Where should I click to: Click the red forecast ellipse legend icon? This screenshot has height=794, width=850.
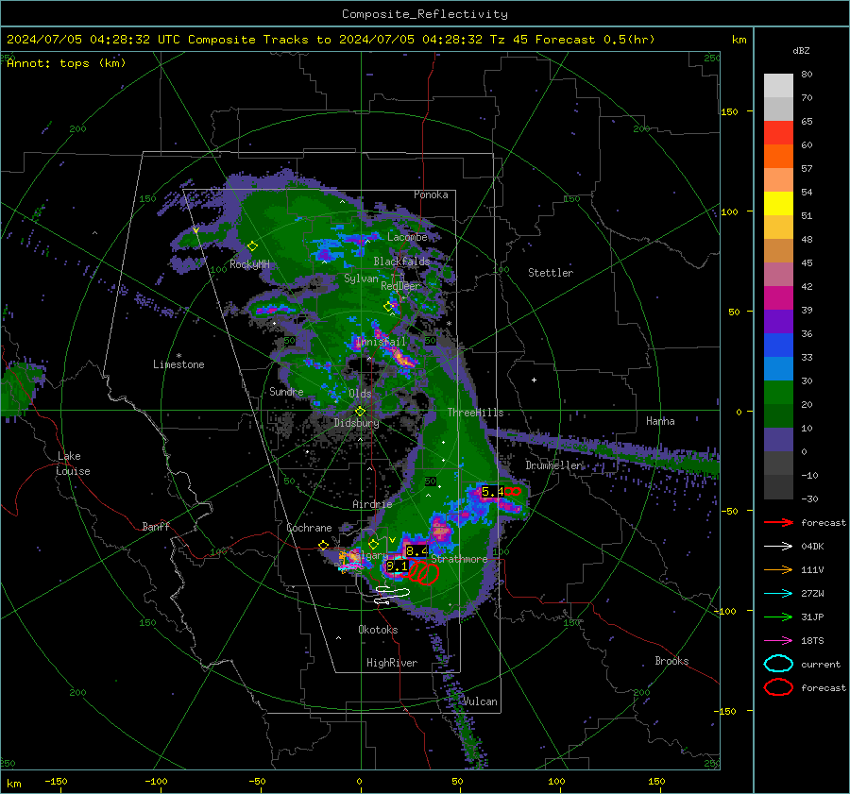click(778, 687)
